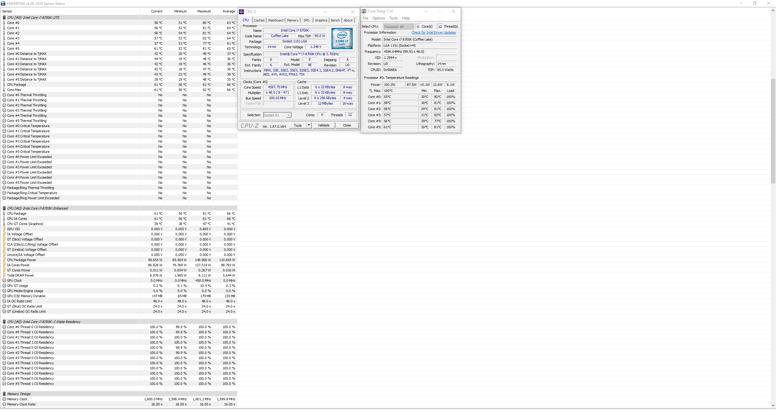Click the CPU-Z title bar icon

(241, 12)
